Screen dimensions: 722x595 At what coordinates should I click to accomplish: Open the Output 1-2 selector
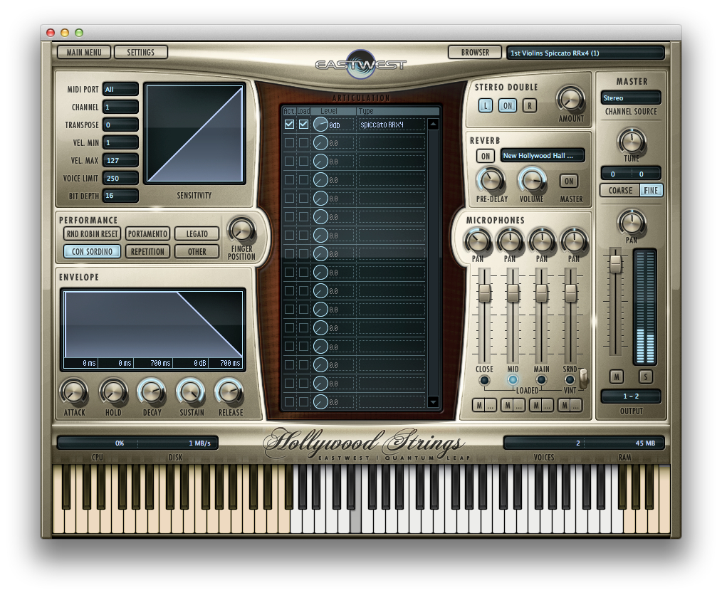(631, 396)
